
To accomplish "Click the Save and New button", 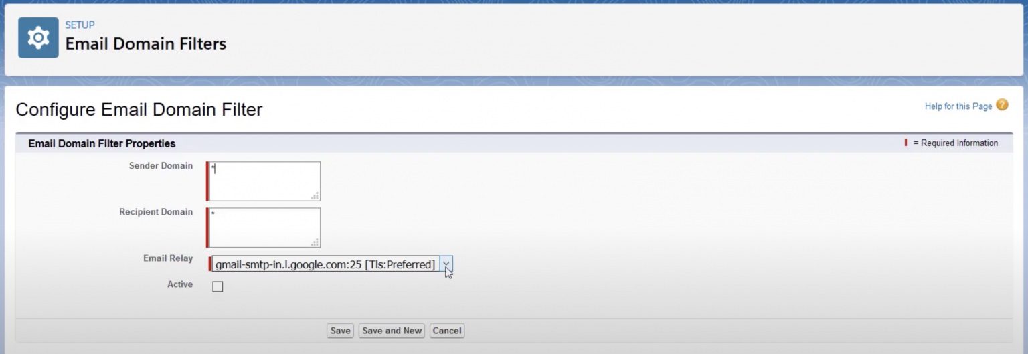I will [x=392, y=331].
